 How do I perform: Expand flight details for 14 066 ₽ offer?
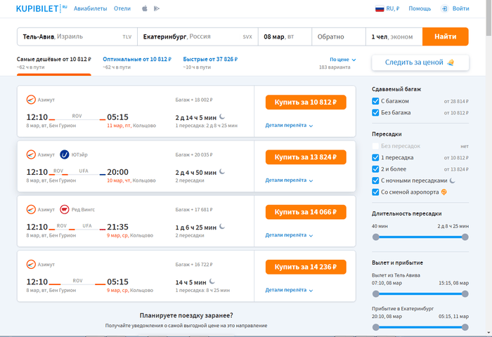(289, 235)
